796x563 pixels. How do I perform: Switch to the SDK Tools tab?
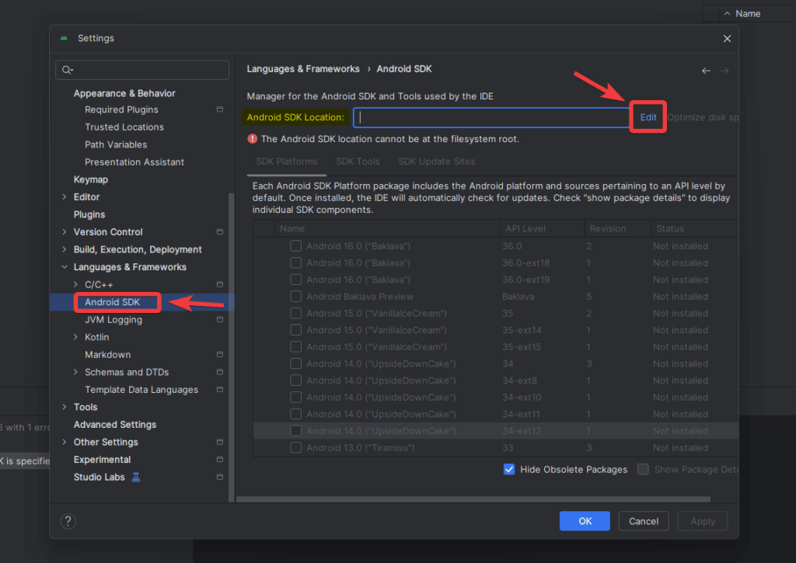pyautogui.click(x=358, y=161)
